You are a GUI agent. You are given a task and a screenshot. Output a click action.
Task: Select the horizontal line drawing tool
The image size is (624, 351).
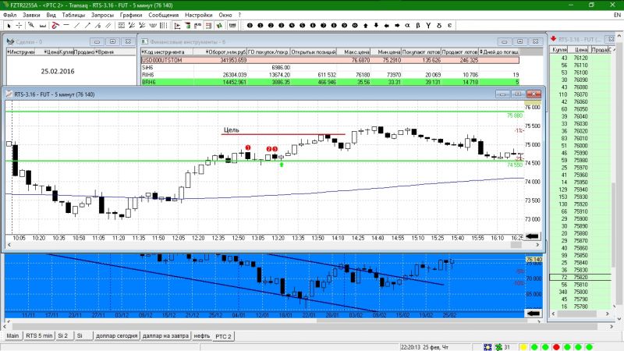click(66, 26)
